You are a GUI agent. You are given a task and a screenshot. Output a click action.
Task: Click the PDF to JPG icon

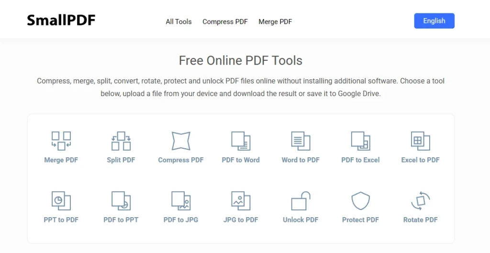point(181,201)
